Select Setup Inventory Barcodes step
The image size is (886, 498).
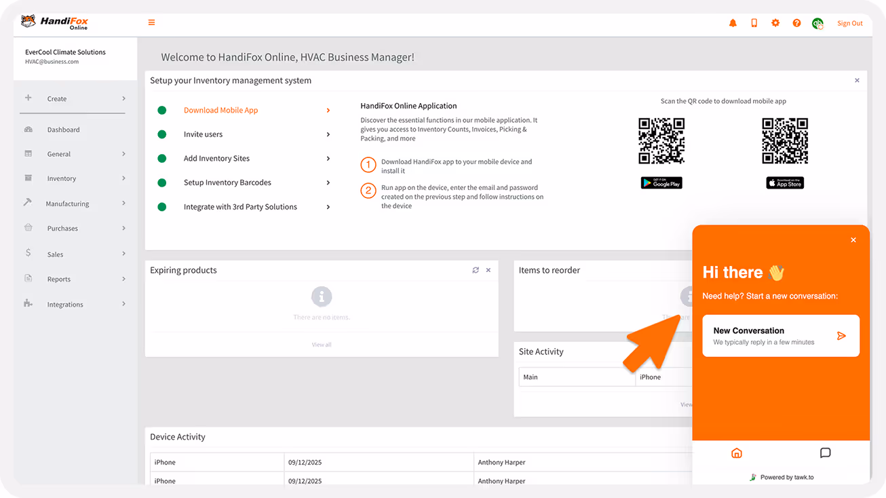(227, 183)
